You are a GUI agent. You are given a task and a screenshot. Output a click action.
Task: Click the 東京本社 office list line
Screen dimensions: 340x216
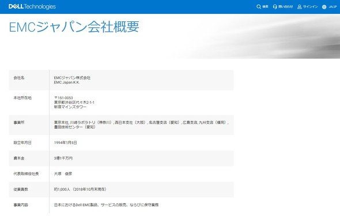[x=141, y=123]
